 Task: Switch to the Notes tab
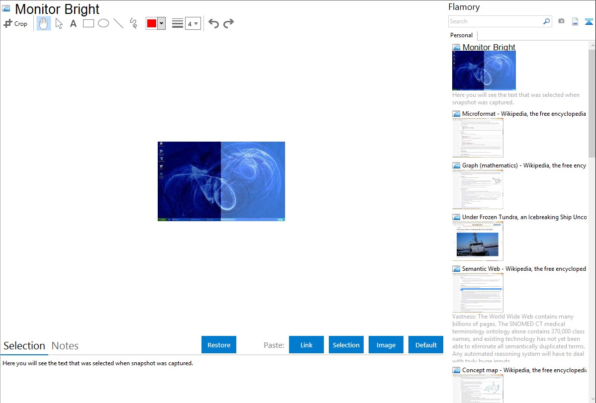point(65,346)
